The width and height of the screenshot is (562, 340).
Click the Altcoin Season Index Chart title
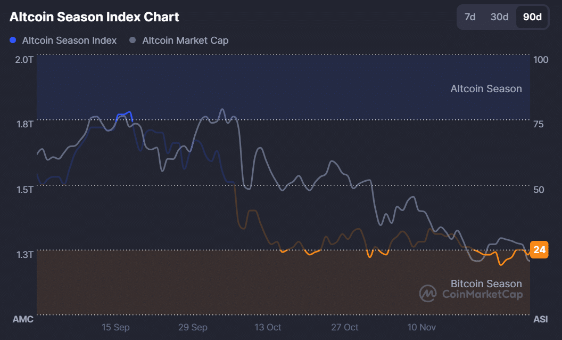[x=94, y=17]
